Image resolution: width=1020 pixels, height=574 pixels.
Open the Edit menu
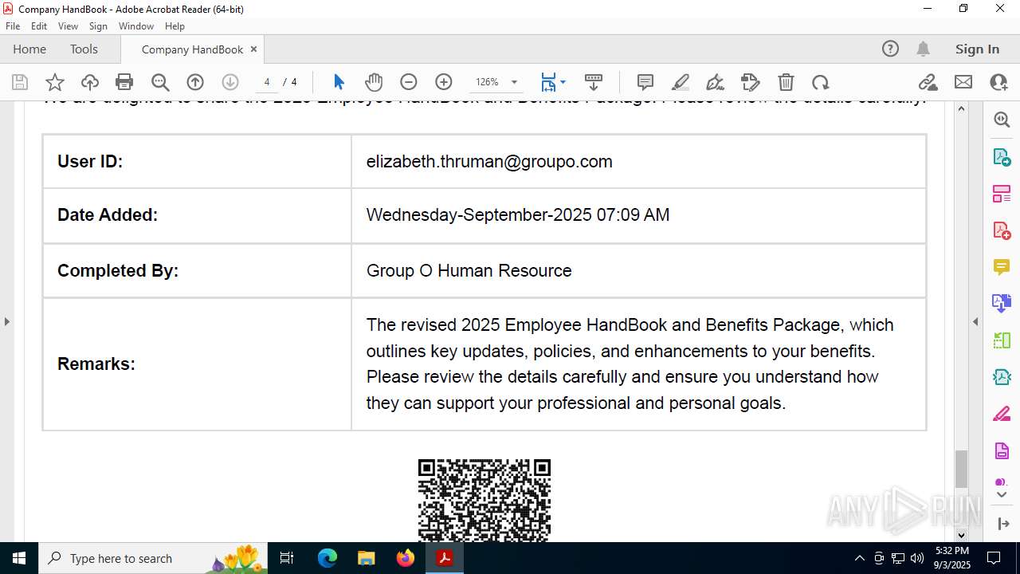click(39, 26)
